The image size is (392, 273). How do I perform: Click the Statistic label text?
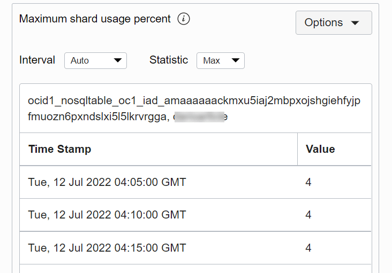(x=169, y=60)
